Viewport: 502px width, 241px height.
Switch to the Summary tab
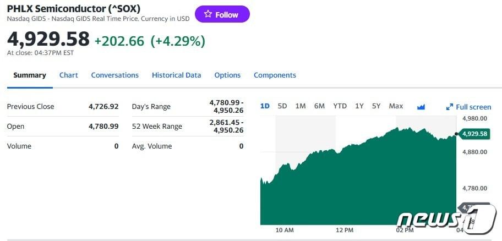pos(30,75)
